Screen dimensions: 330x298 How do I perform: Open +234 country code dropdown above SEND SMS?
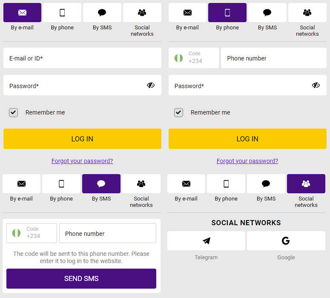[x=32, y=233]
